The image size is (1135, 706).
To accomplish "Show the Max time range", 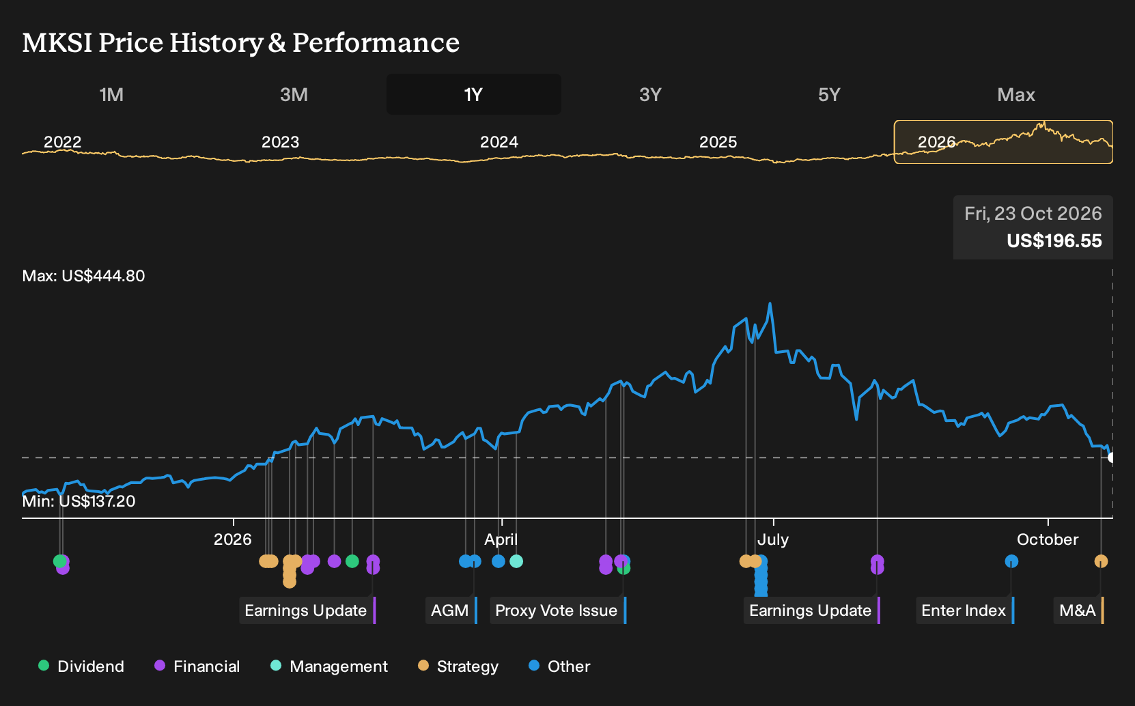I will (x=1016, y=94).
